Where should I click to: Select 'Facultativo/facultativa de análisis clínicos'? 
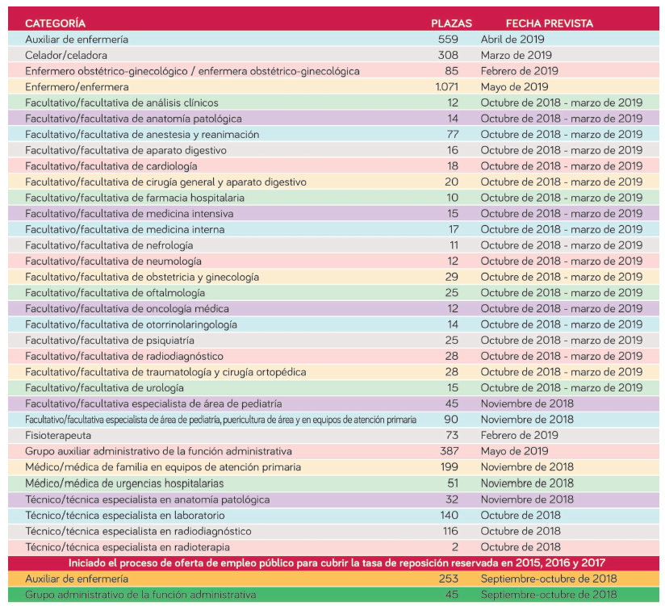[122, 102]
